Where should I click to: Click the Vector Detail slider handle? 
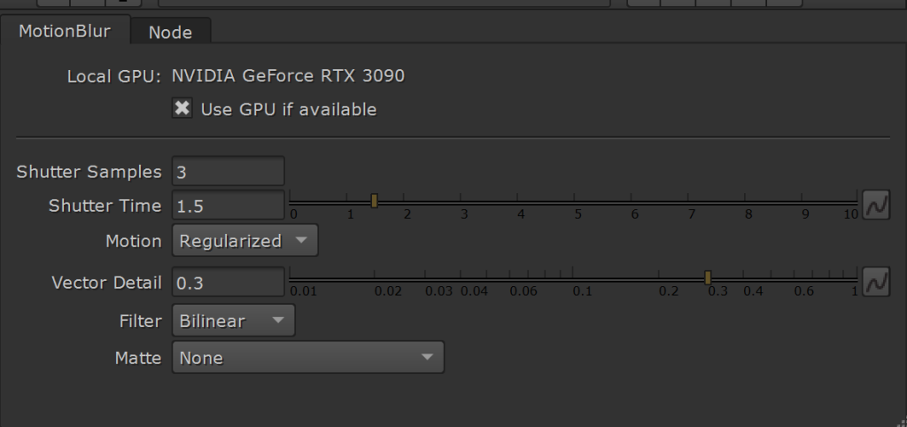point(708,277)
